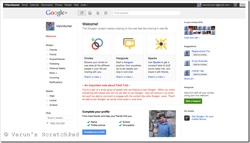
Task: Click the notifications counter box in top bar
Action: [235, 5]
